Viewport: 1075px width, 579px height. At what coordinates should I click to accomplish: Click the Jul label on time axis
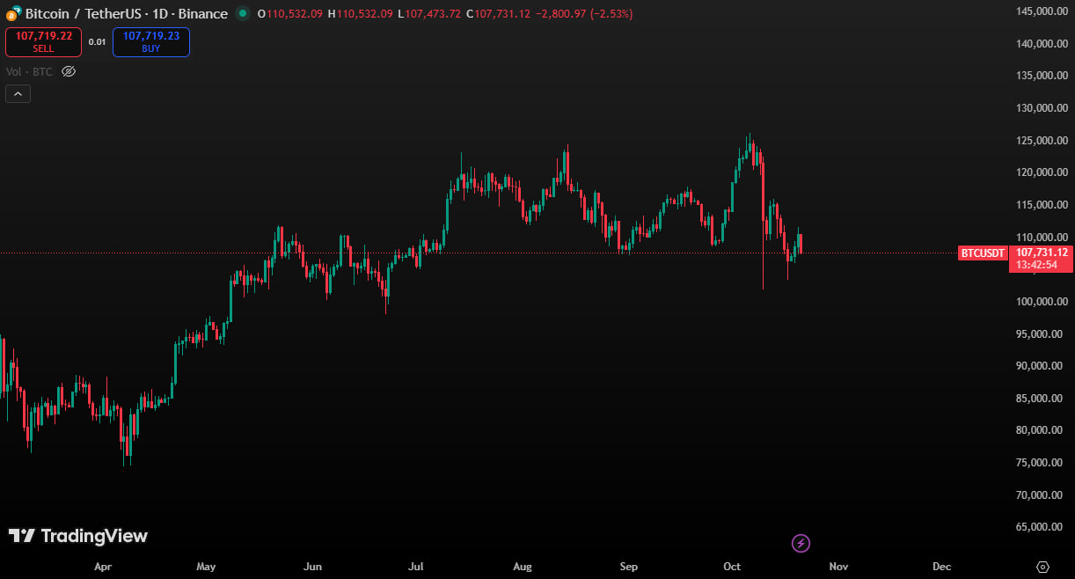(x=417, y=567)
